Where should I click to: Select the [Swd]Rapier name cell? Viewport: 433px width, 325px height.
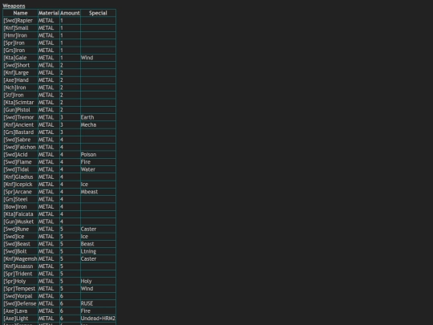coord(20,20)
